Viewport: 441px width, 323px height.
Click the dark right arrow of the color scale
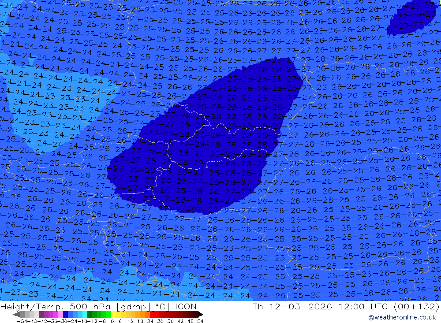pyautogui.click(x=201, y=314)
